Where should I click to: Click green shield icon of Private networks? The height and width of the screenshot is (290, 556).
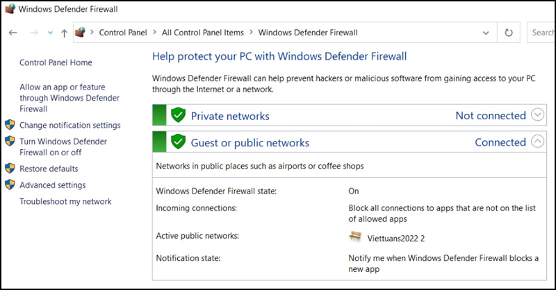[x=178, y=115]
